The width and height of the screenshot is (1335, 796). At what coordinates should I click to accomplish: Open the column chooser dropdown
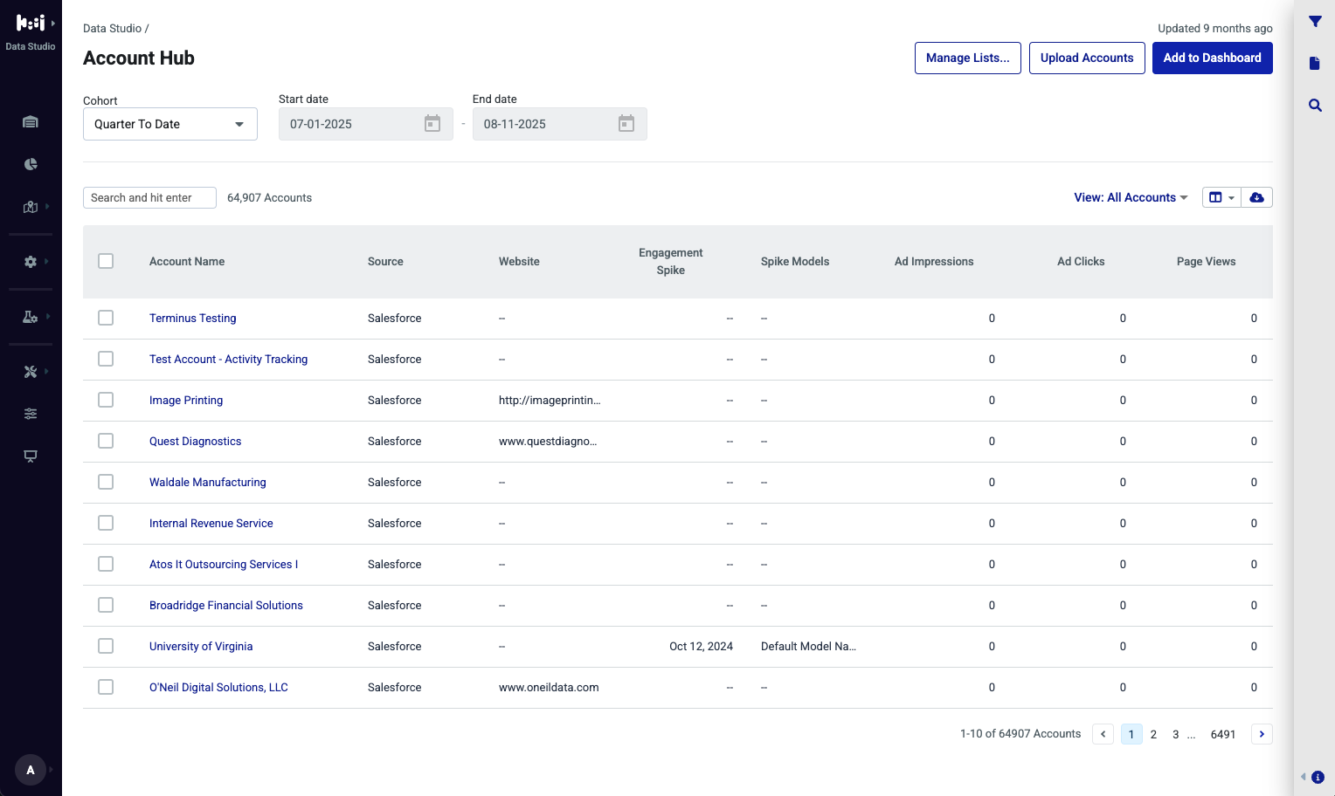pyautogui.click(x=1221, y=197)
